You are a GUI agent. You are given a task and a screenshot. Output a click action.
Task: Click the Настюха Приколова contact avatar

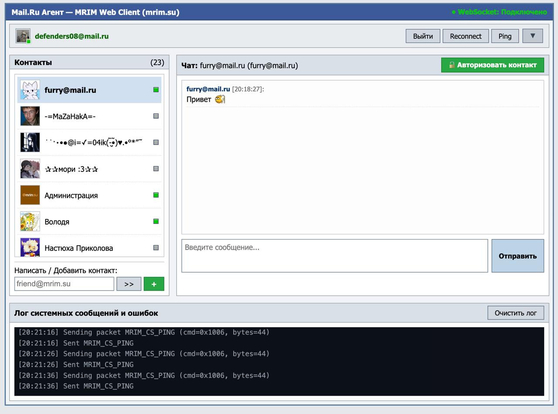(x=30, y=247)
